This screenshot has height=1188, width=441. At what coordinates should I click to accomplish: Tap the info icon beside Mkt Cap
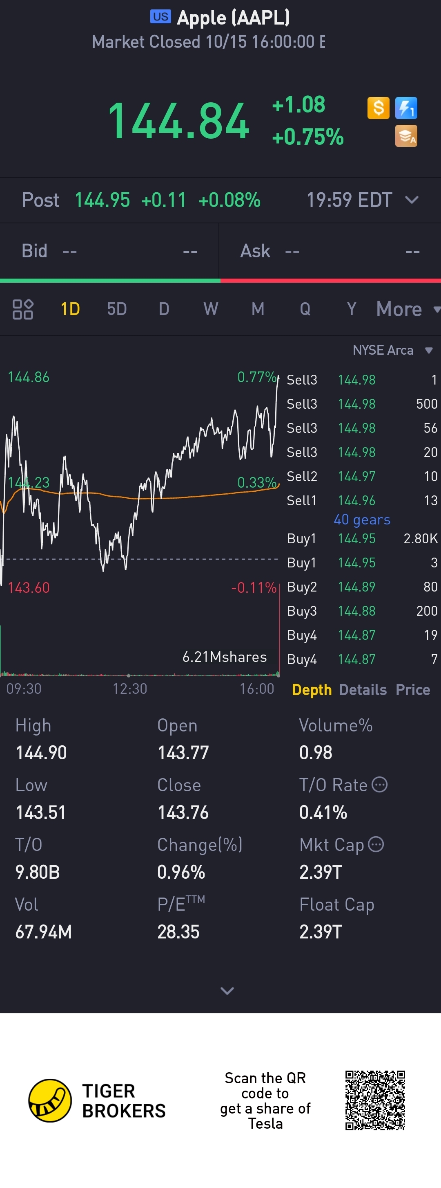point(376,844)
